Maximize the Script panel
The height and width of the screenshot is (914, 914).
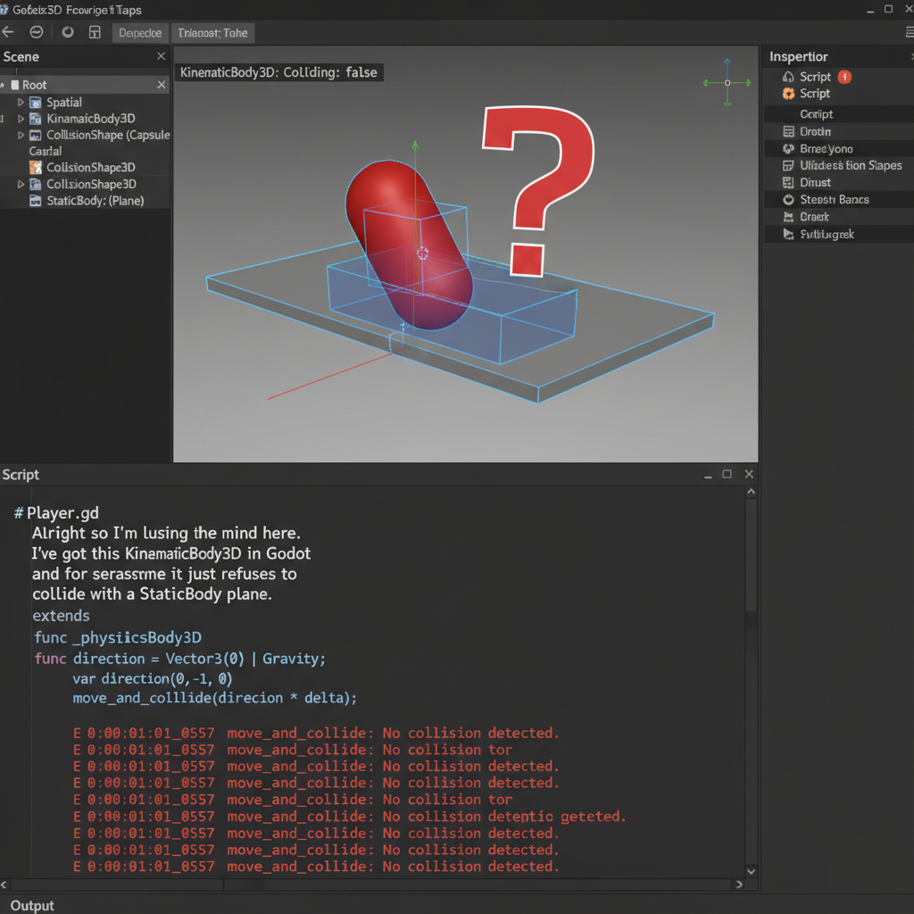(727, 474)
